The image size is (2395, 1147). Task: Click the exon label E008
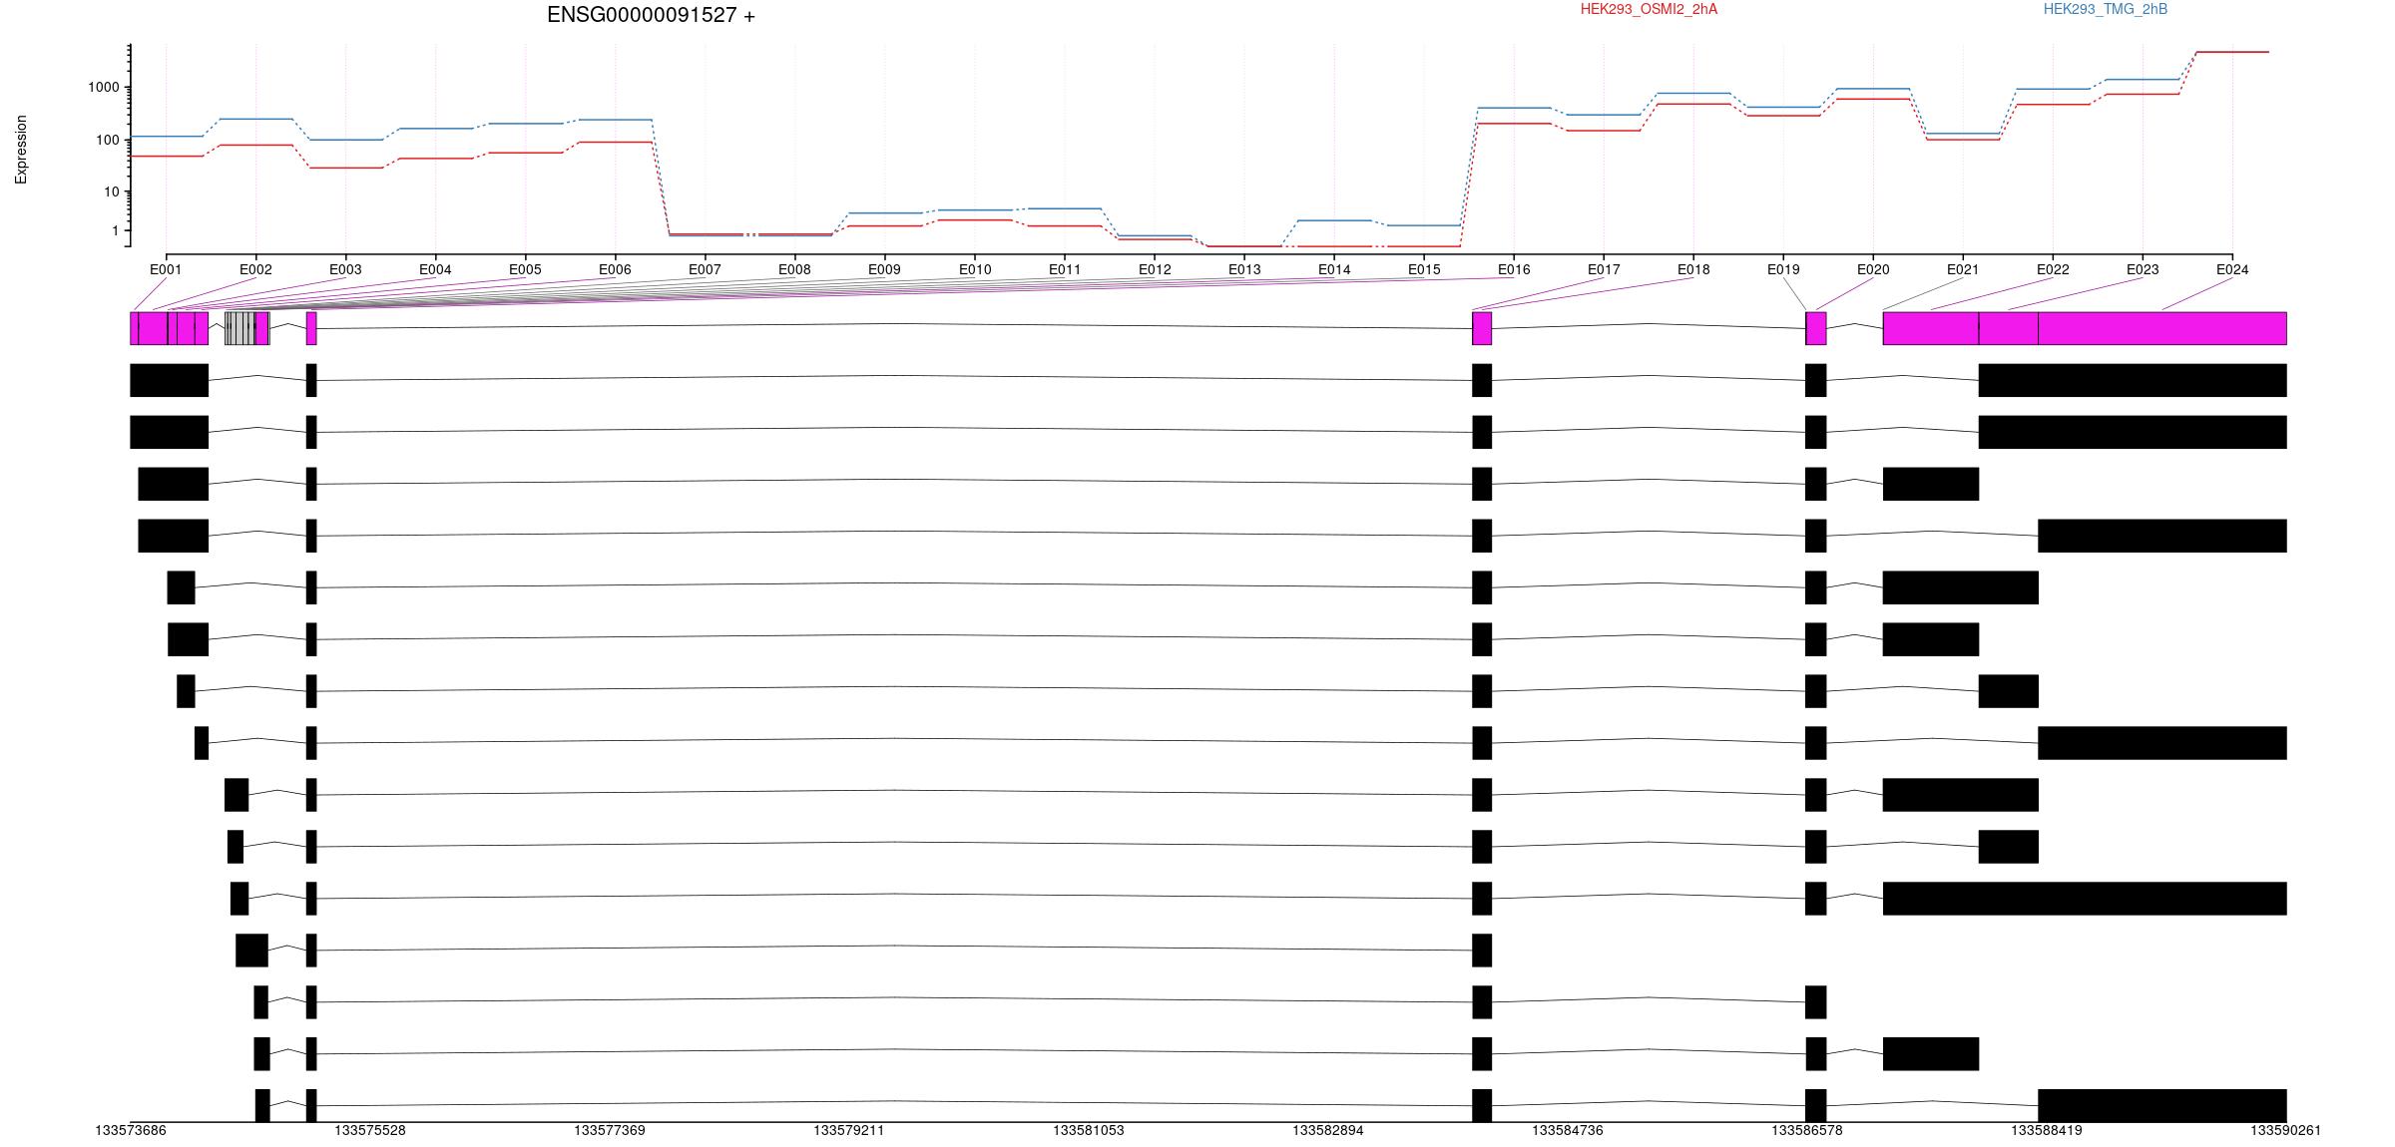(x=794, y=269)
